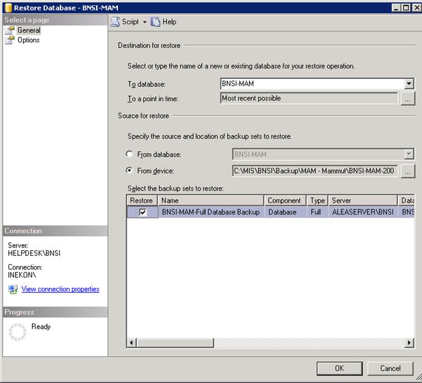
Task: Click the Ready progress spinner icon
Action: tap(17, 332)
